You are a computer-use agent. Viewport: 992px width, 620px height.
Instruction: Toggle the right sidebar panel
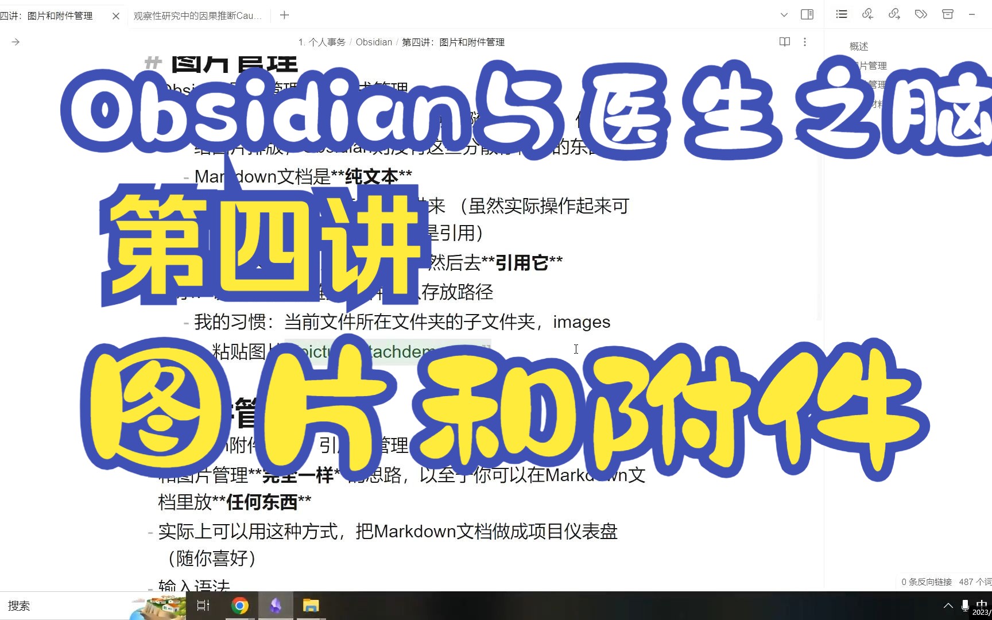pyautogui.click(x=807, y=14)
